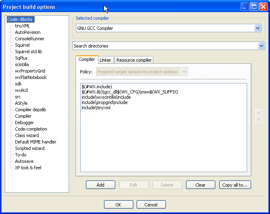This screenshot has width=270, height=214.
Task: Switch to the Compiler tab
Action: [x=87, y=59]
